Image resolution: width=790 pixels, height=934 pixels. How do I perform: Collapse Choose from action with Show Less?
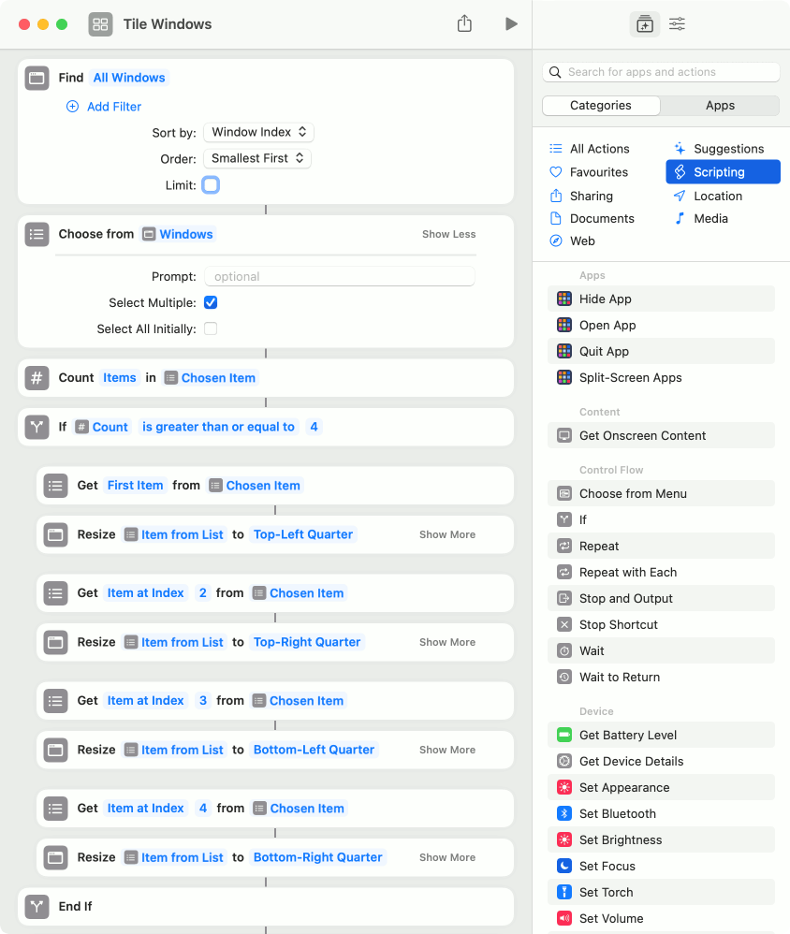[x=448, y=234]
